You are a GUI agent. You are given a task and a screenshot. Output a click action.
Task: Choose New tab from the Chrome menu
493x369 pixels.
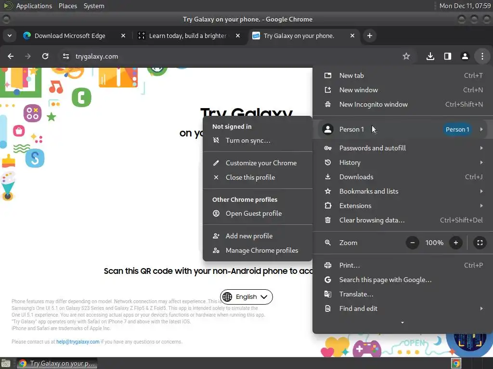pyautogui.click(x=402, y=75)
